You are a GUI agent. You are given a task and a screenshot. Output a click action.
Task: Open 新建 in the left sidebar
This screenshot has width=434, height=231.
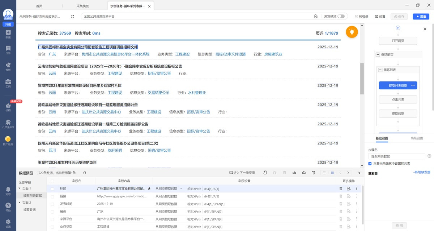[8, 34]
